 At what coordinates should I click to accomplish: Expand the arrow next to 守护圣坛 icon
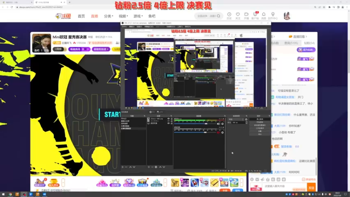click(x=165, y=183)
